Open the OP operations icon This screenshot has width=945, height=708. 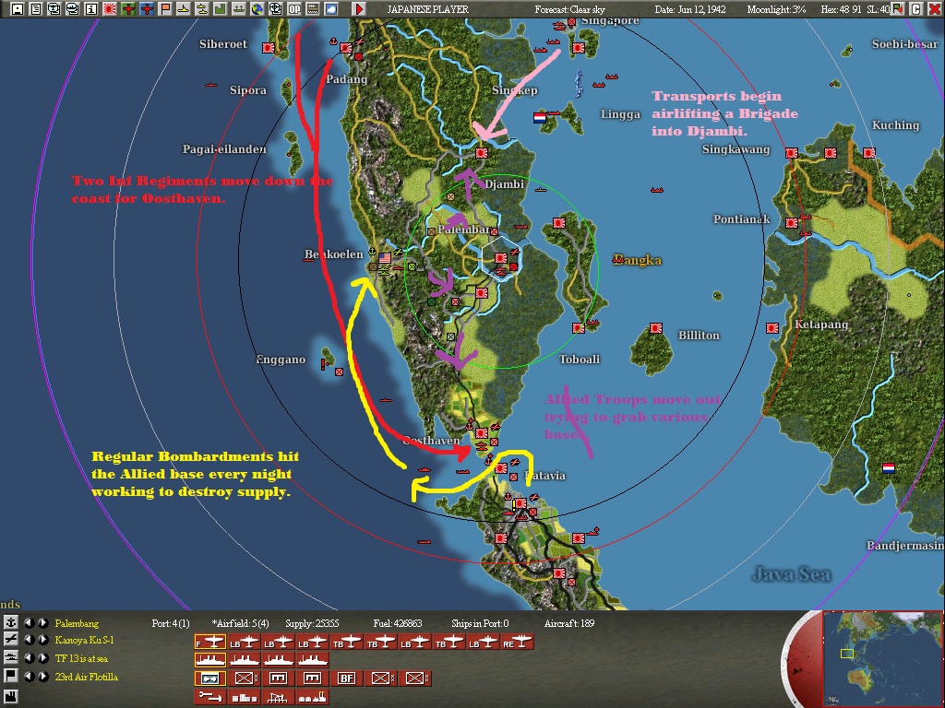click(294, 9)
